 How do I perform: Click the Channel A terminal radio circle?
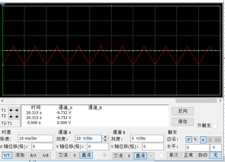pos(105,155)
